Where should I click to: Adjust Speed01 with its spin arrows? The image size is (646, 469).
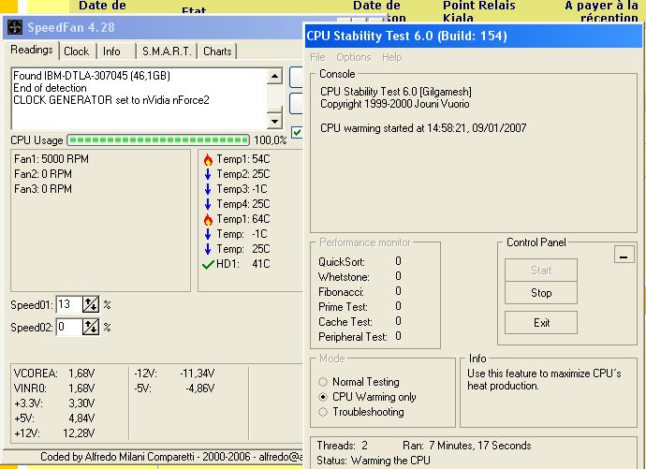(91, 304)
